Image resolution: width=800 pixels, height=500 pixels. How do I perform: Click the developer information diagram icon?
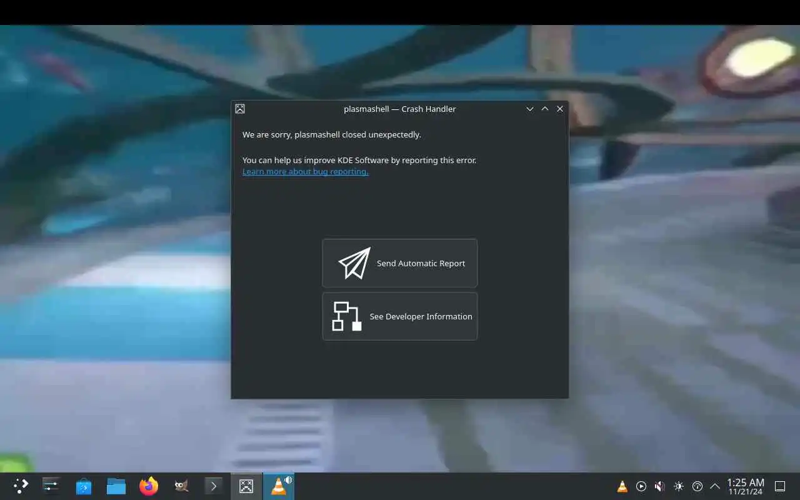click(x=347, y=316)
